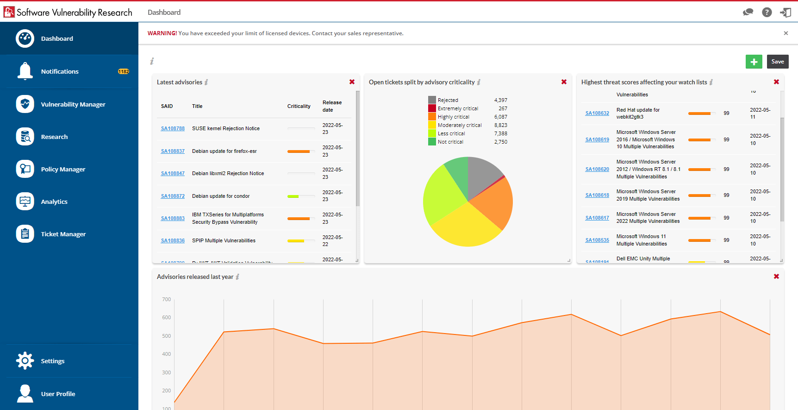The width and height of the screenshot is (798, 410).
Task: Click the Ticket Manager clipboard icon
Action: click(25, 234)
